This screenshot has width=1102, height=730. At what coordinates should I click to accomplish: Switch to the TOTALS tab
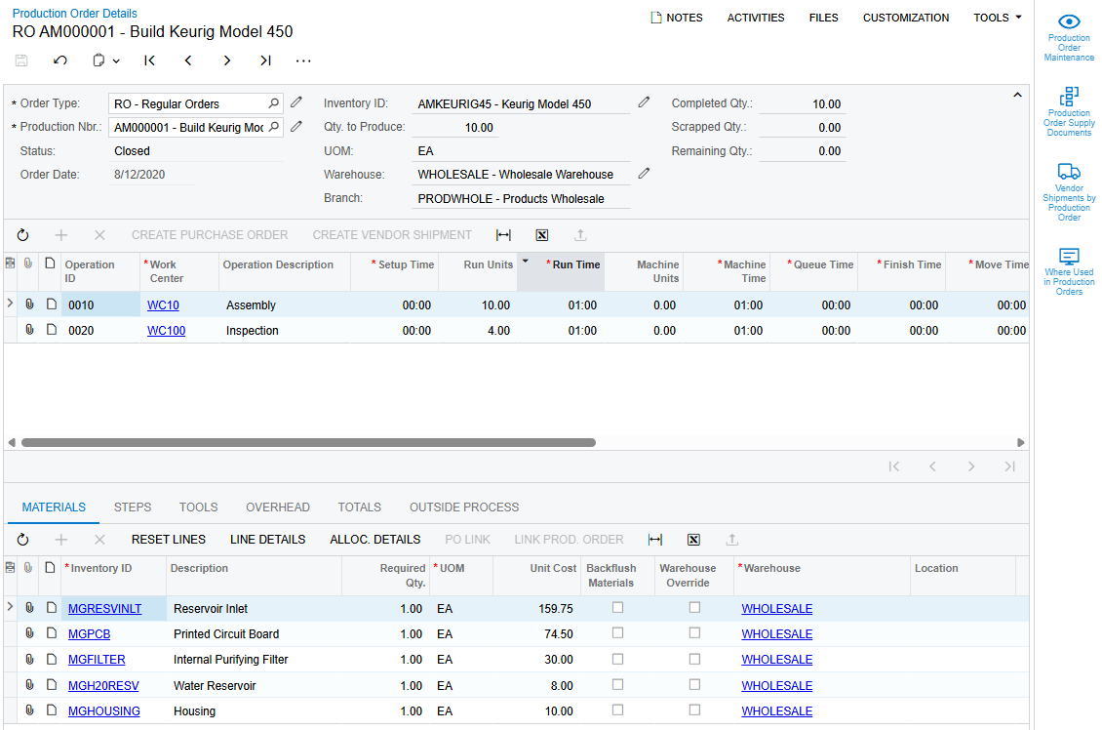click(359, 507)
